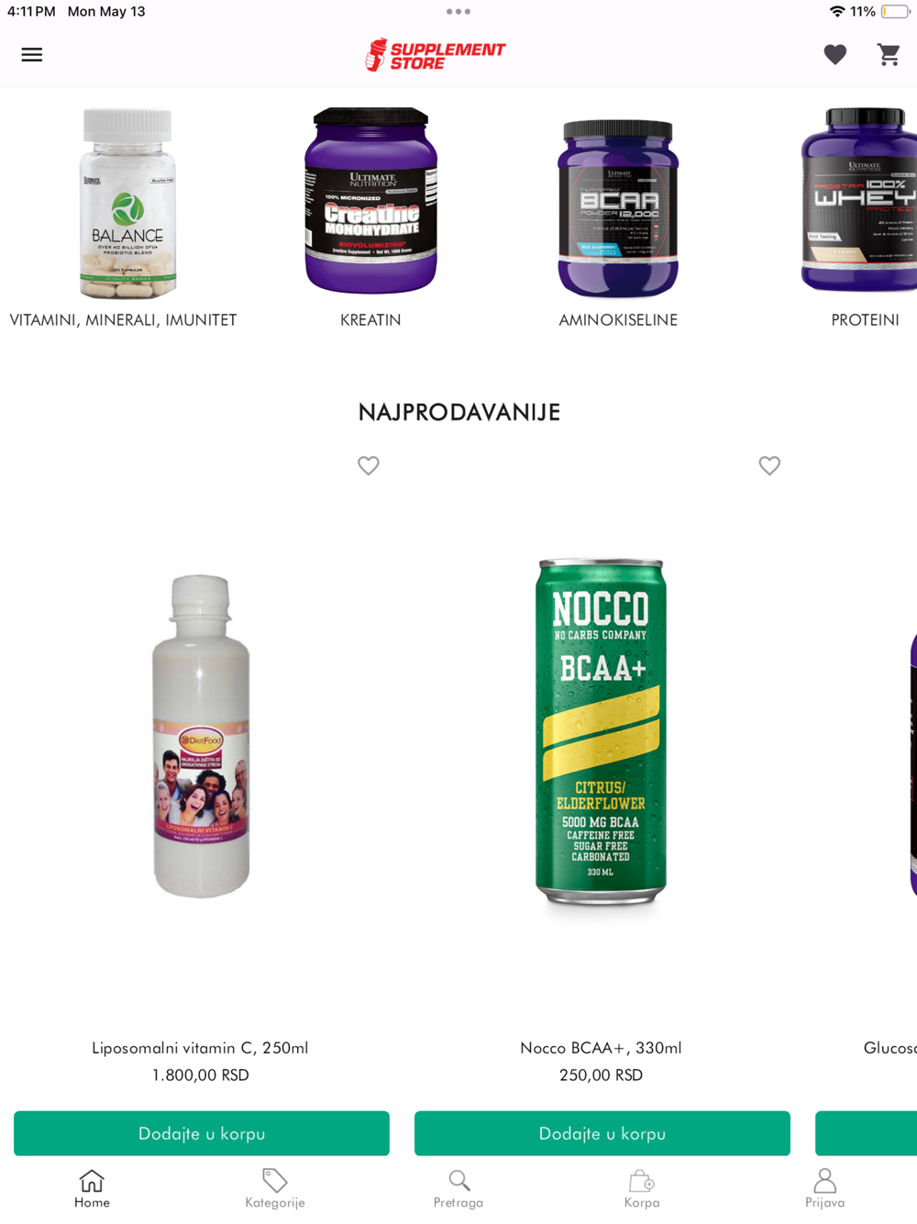Open the hamburger menu

[x=32, y=55]
